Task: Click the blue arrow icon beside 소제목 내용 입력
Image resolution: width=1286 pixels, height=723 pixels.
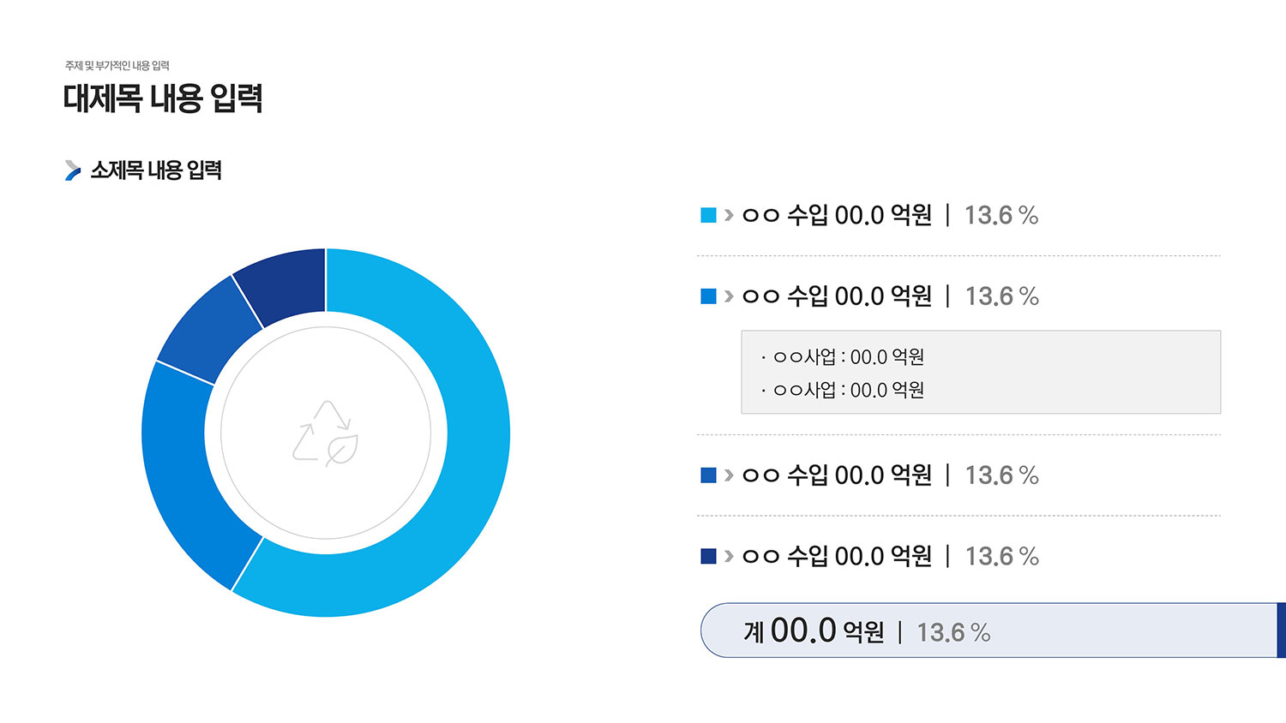Action: coord(73,170)
